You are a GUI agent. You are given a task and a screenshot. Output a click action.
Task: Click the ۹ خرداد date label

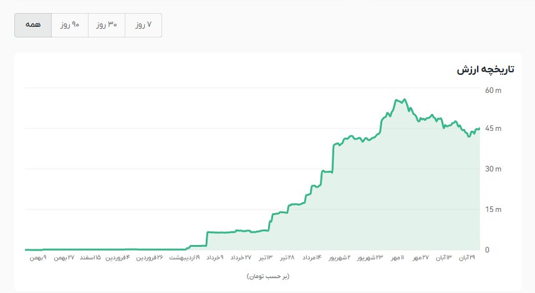(213, 257)
